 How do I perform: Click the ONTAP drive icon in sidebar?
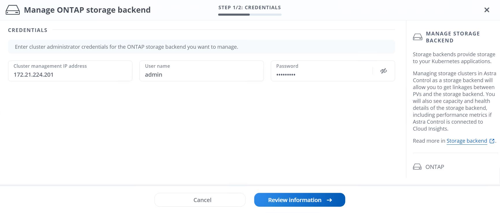pyautogui.click(x=417, y=167)
